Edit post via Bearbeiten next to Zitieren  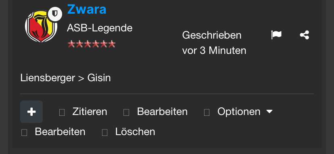(162, 111)
